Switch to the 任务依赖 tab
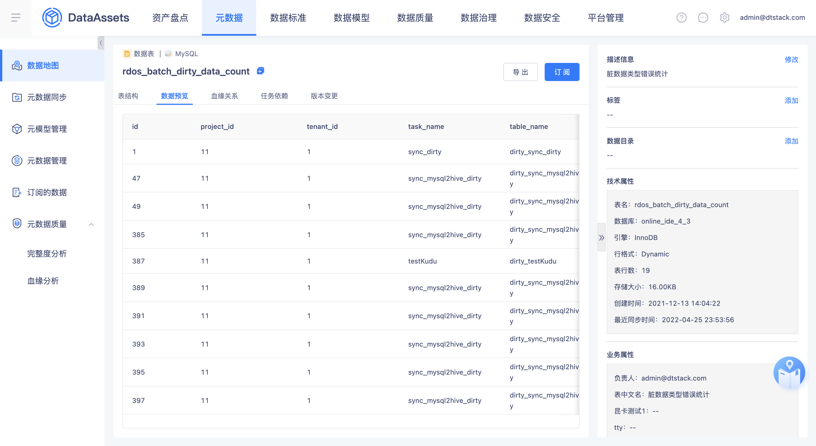The image size is (816, 446). (274, 96)
